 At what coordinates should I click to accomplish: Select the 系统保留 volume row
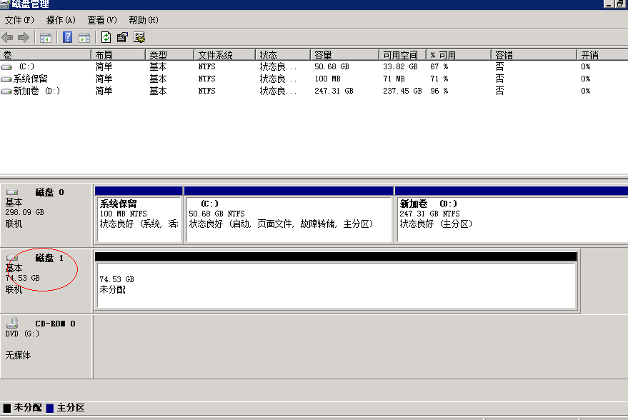point(314,79)
